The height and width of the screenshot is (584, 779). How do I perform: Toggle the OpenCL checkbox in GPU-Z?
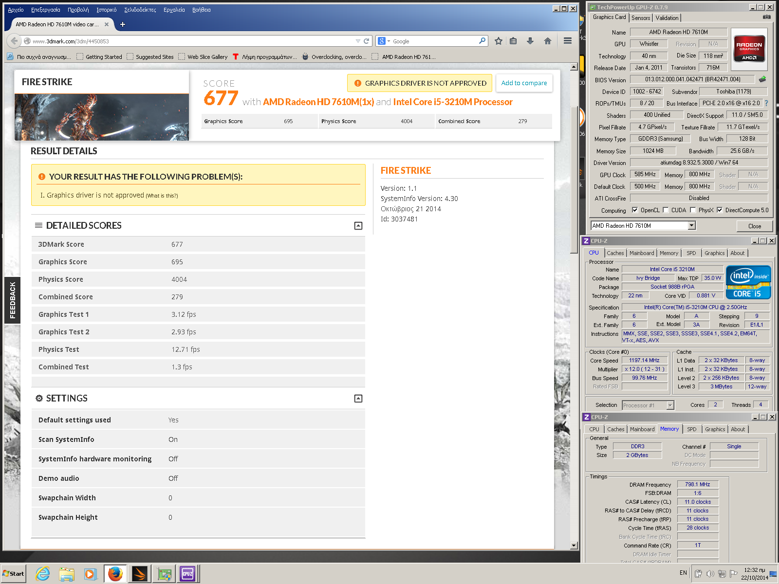pyautogui.click(x=635, y=210)
